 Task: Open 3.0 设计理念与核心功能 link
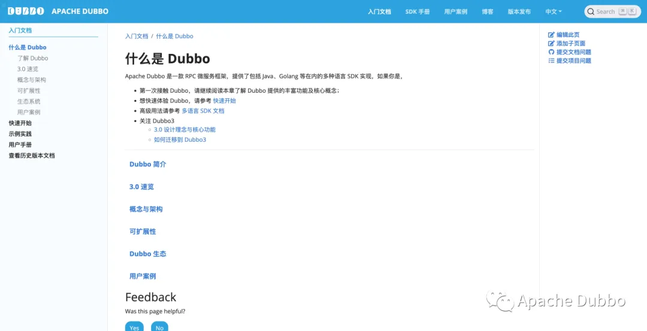[185, 129]
